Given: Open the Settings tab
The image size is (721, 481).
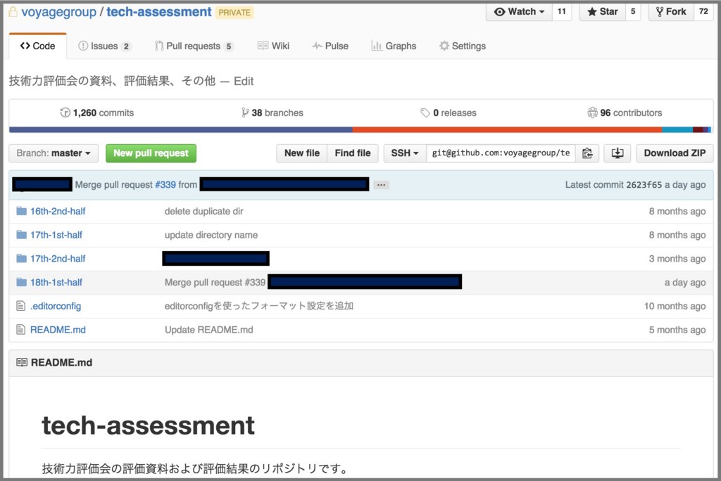Looking at the screenshot, I should coord(463,46).
